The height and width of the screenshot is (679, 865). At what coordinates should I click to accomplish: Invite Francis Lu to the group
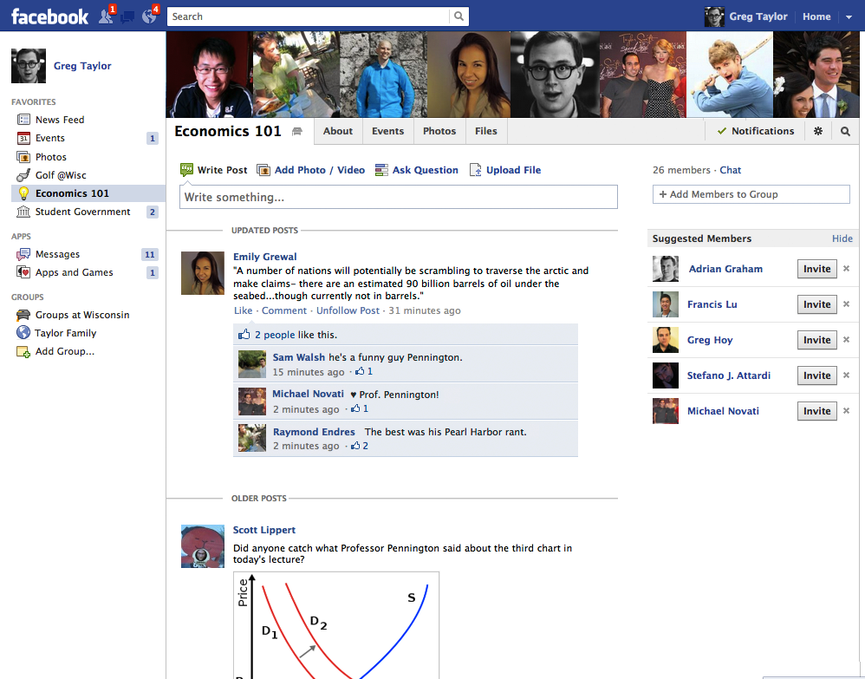tap(817, 304)
